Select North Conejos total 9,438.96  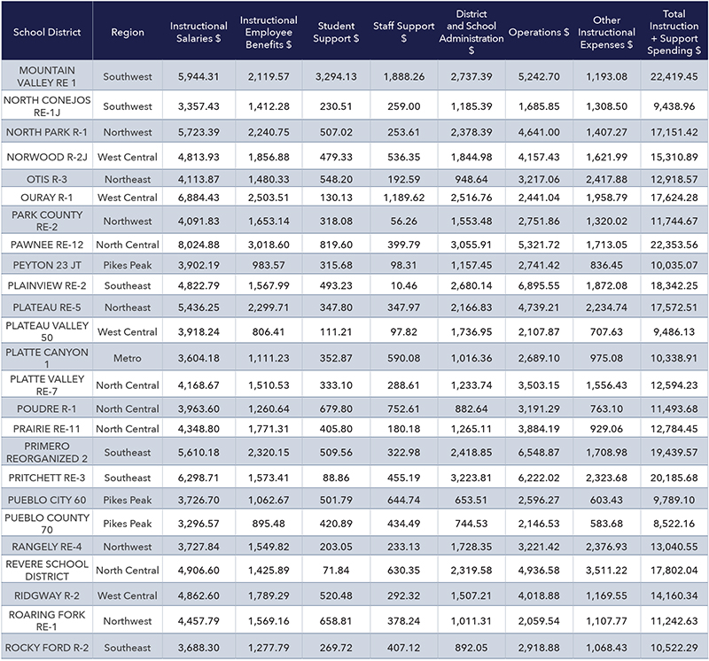[674, 106]
